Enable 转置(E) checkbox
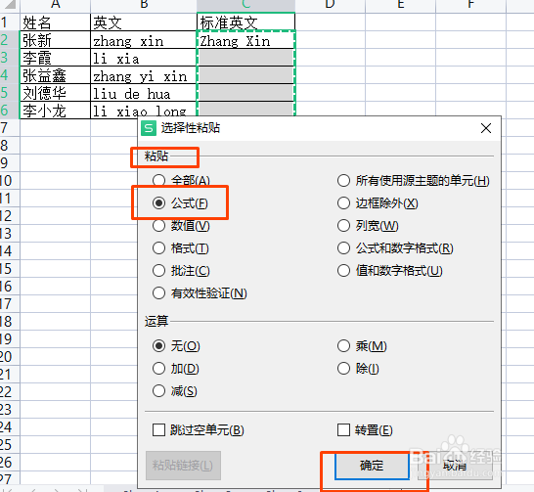 pyautogui.click(x=365, y=429)
